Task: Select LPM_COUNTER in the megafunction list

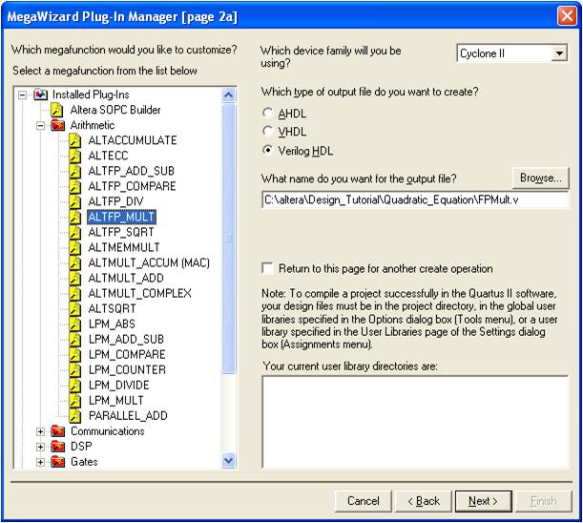Action: click(127, 369)
